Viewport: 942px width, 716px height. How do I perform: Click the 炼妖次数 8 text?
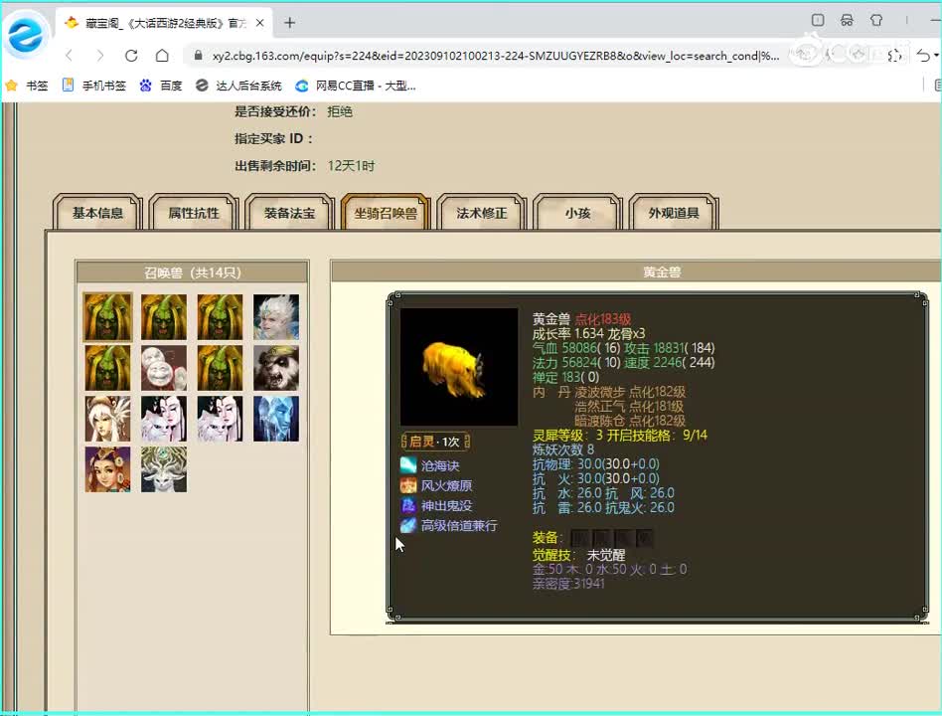pos(563,449)
